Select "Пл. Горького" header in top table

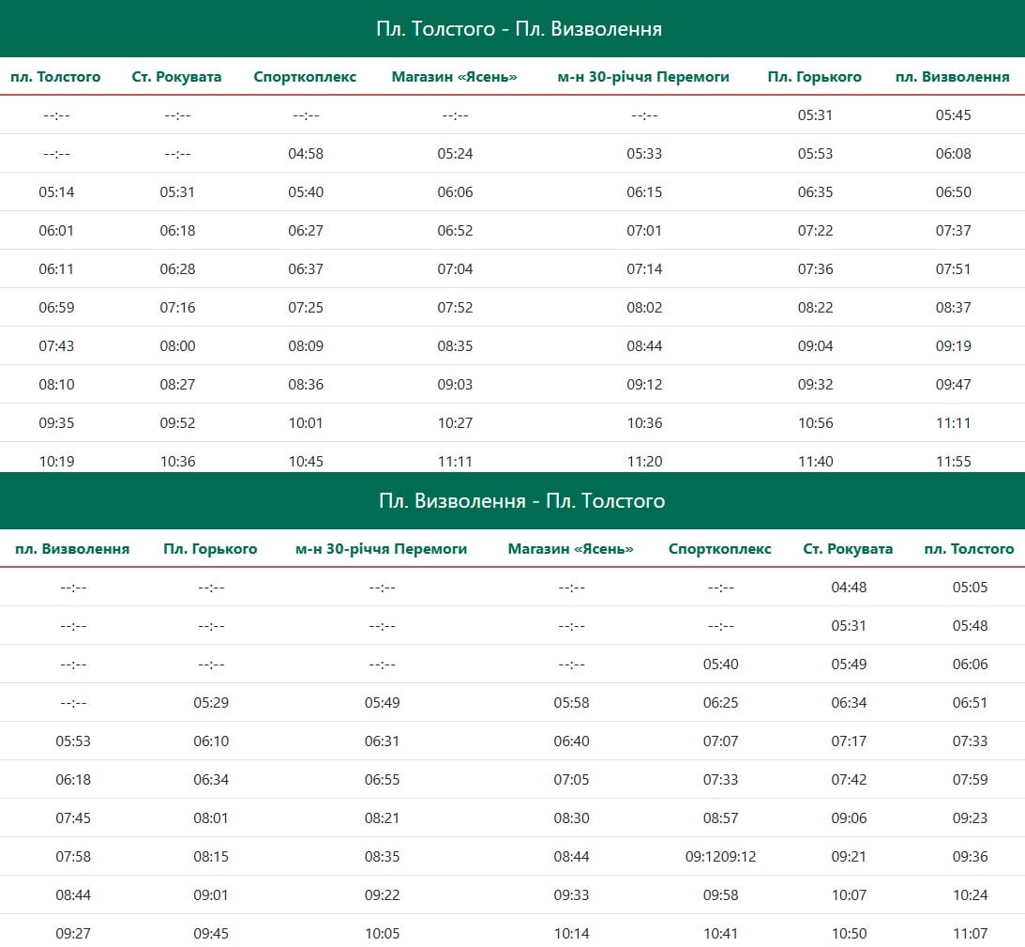pyautogui.click(x=814, y=77)
